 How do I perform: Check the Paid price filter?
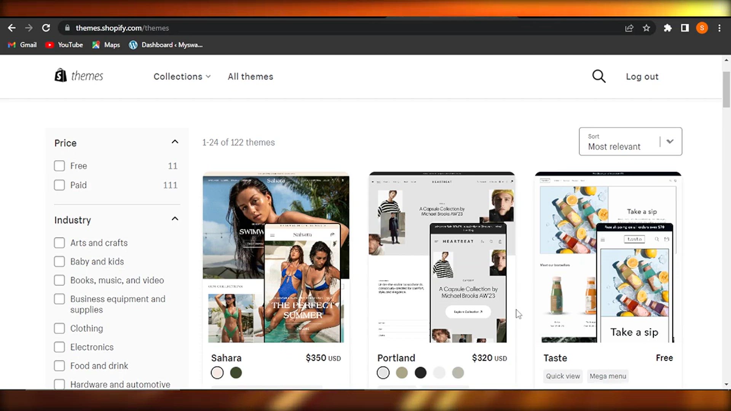59,185
